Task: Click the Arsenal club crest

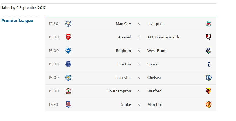Action: pos(68,37)
